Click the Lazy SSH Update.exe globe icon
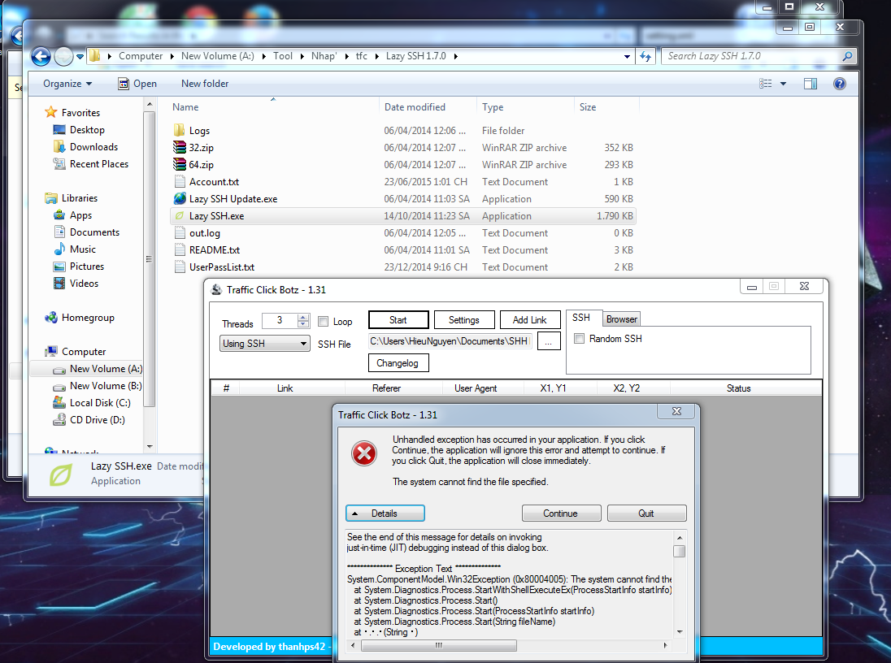891x663 pixels. (180, 199)
